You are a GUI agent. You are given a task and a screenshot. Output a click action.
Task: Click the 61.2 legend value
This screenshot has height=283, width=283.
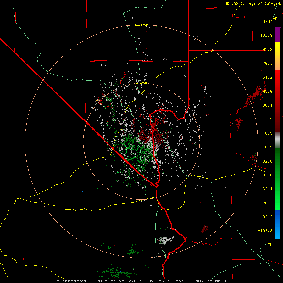[x=268, y=77]
